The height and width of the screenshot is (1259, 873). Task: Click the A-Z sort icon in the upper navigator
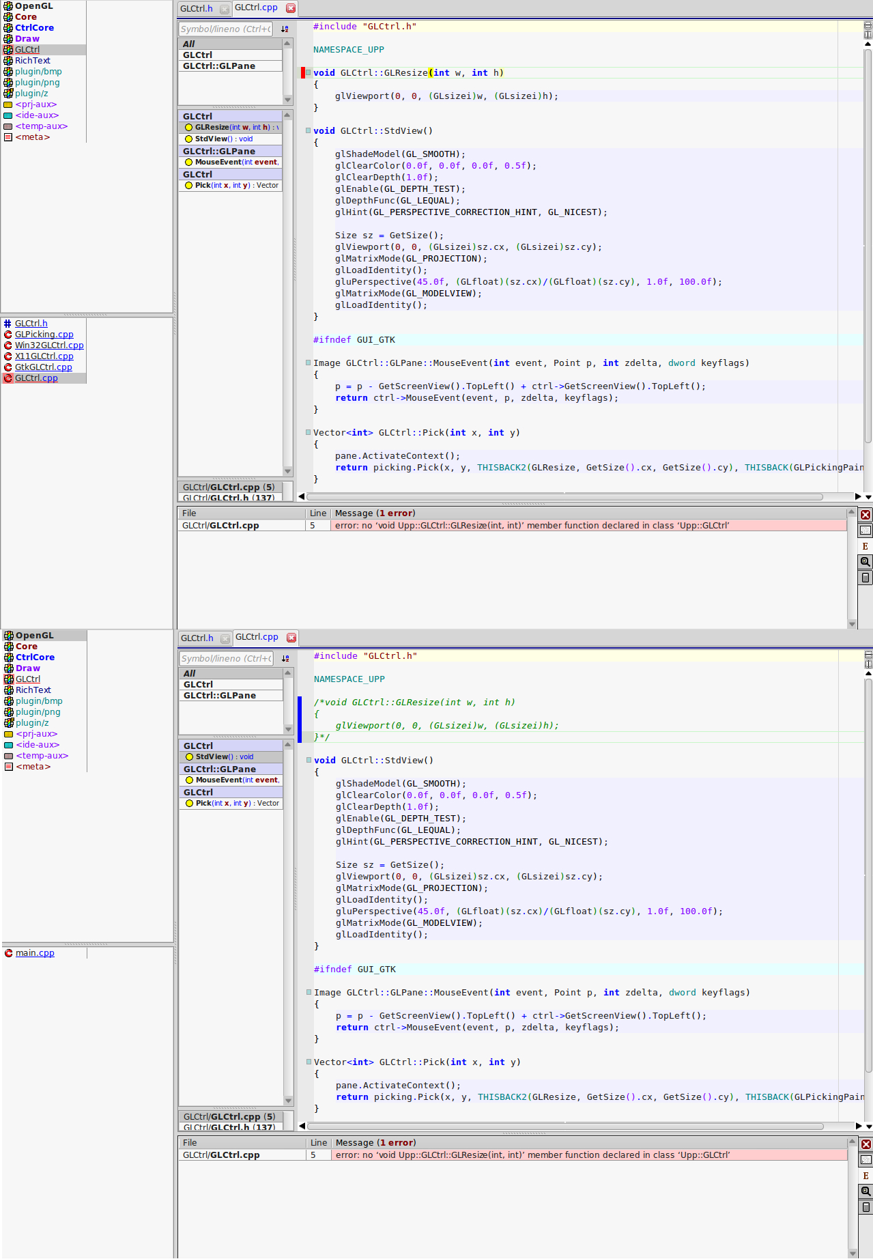pyautogui.click(x=285, y=29)
